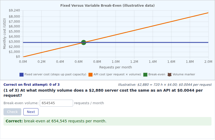This screenshot has height=140, width=215.
Task: Click the 'Break-even volume:' field label
Action: click(x=21, y=103)
